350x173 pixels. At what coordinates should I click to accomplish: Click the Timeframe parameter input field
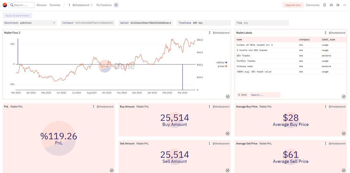point(204,23)
